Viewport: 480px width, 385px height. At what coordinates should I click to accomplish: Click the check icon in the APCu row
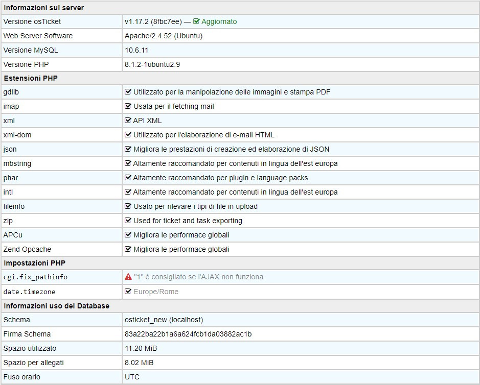click(x=128, y=235)
